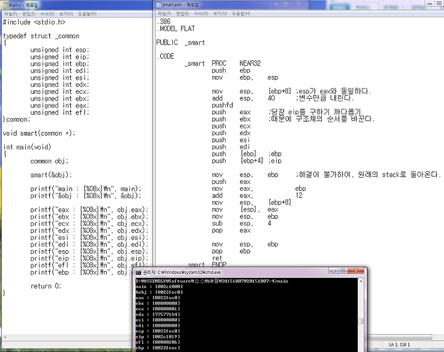Click the 'pop ebp' instruction line
Viewport: 444px width, 352px height.
[x=231, y=251]
